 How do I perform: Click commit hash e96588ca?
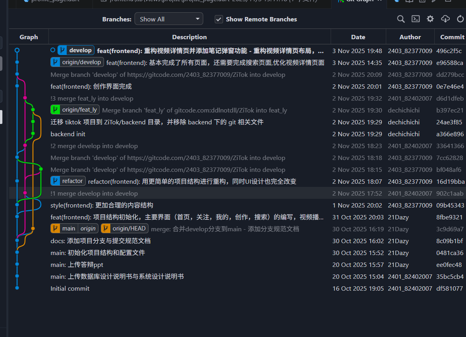tap(450, 63)
